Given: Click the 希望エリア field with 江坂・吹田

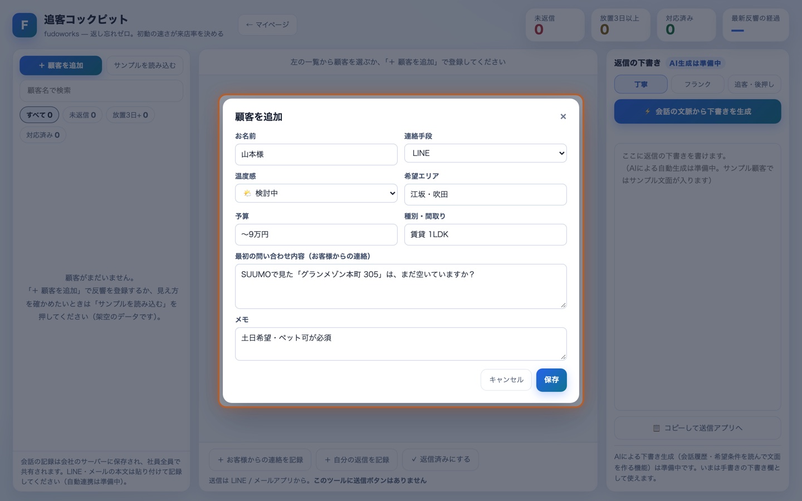Looking at the screenshot, I should 485,194.
